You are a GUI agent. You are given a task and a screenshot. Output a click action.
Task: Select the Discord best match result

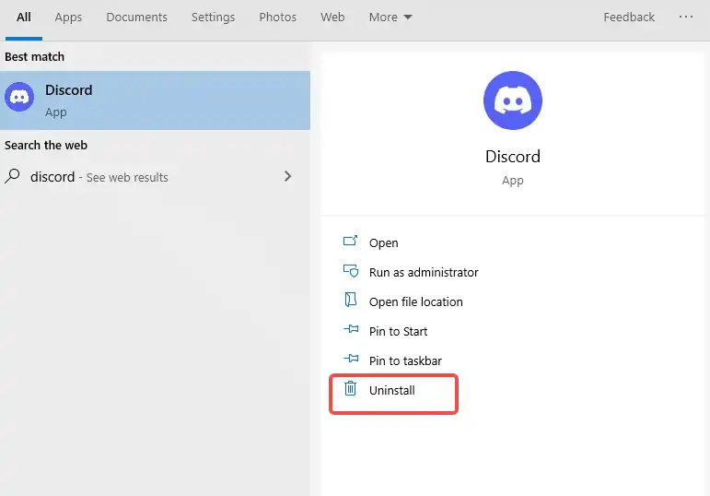(155, 100)
